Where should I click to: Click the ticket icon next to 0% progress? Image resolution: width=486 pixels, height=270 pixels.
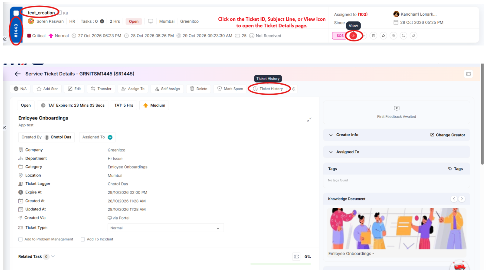tap(296, 257)
